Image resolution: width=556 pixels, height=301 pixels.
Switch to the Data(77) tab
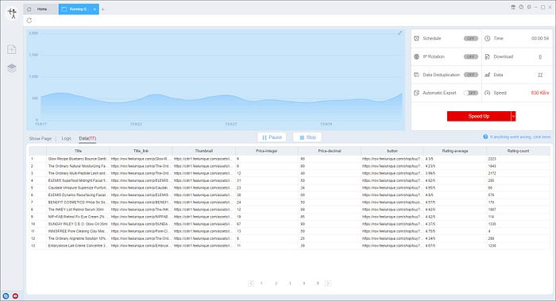[x=87, y=139]
